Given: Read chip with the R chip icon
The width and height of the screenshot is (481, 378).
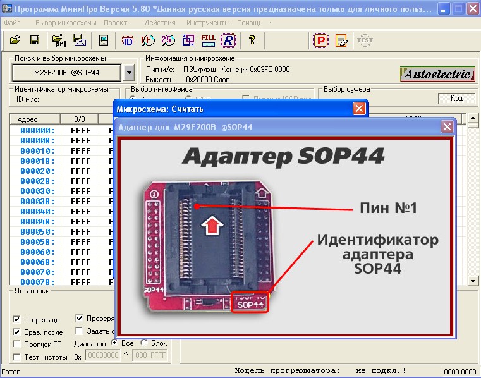Looking at the screenshot, I should tap(229, 40).
